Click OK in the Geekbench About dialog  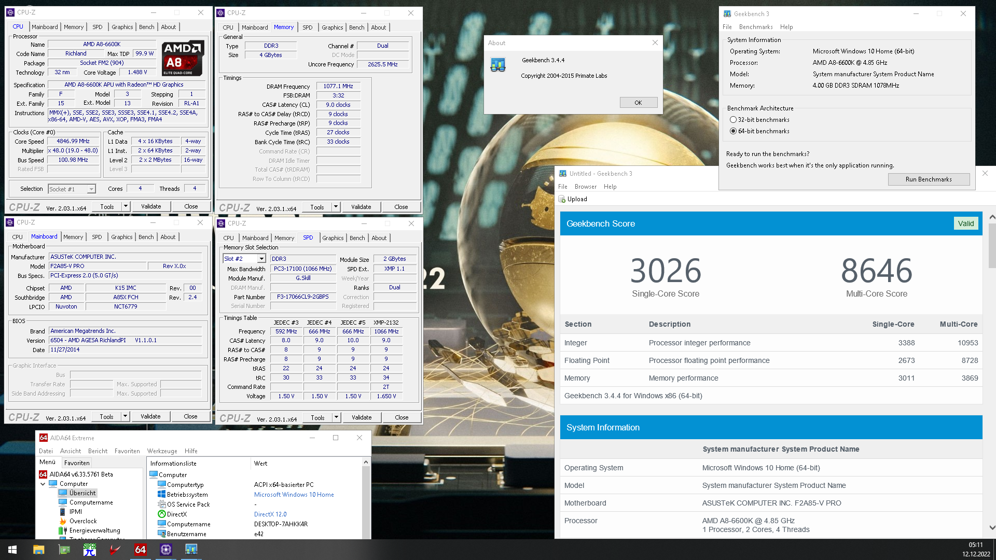[638, 103]
